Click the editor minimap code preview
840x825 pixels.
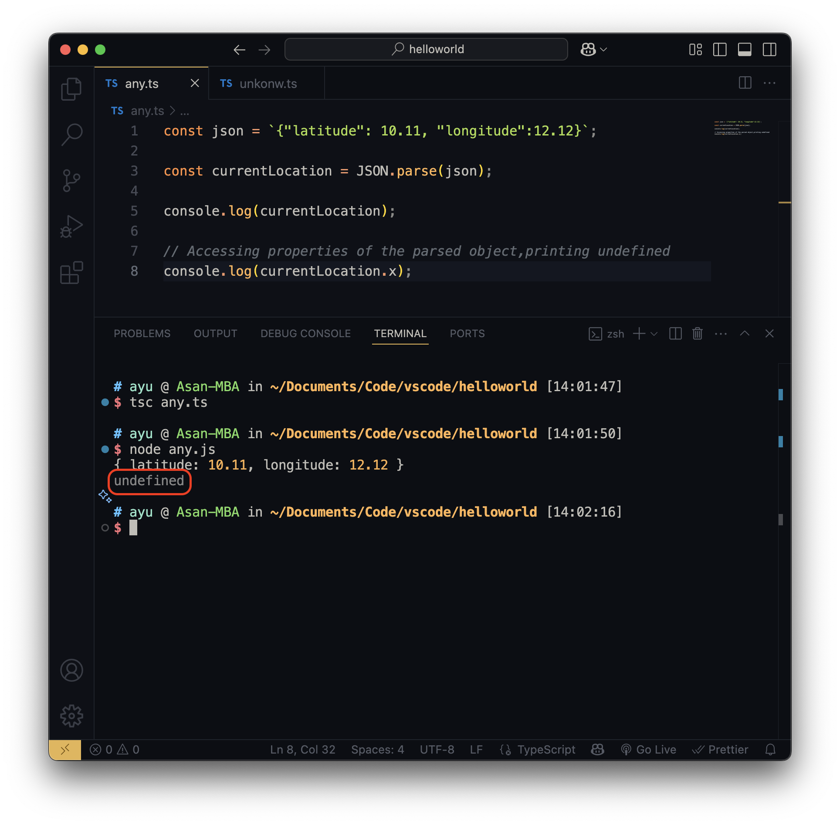click(742, 128)
